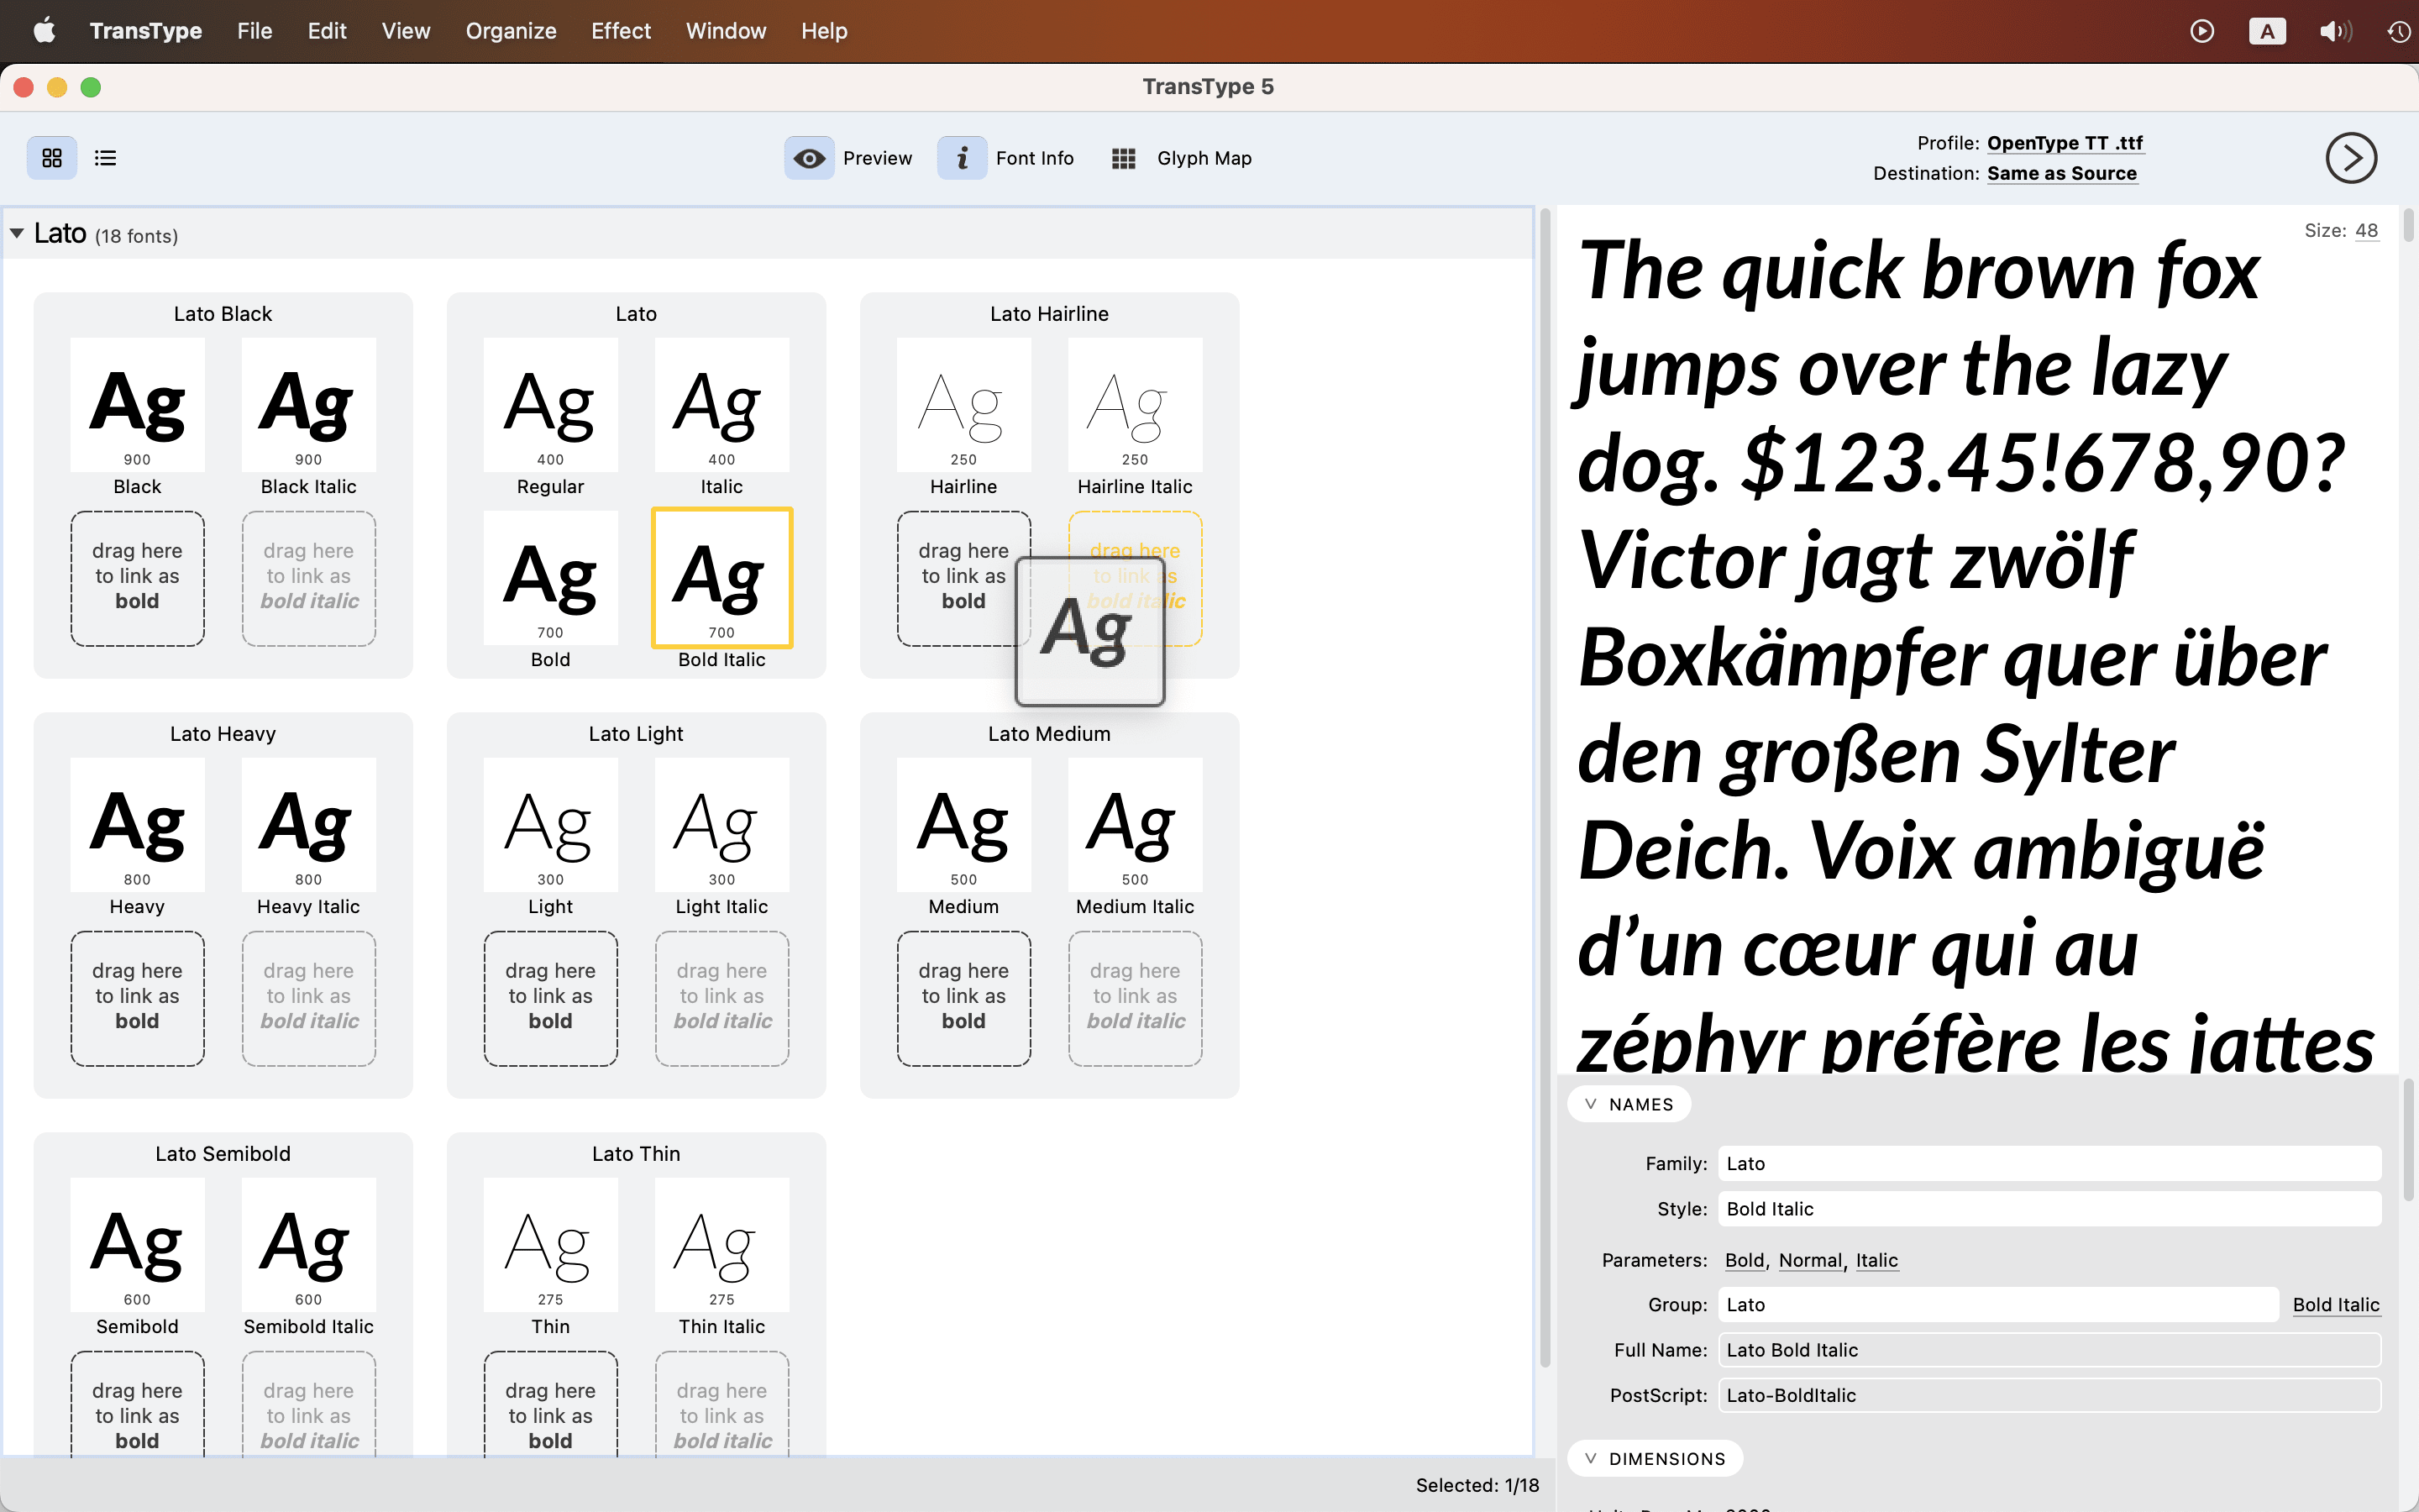The image size is (2419, 1512).
Task: Toggle the Font Info panel button
Action: pos(962,158)
